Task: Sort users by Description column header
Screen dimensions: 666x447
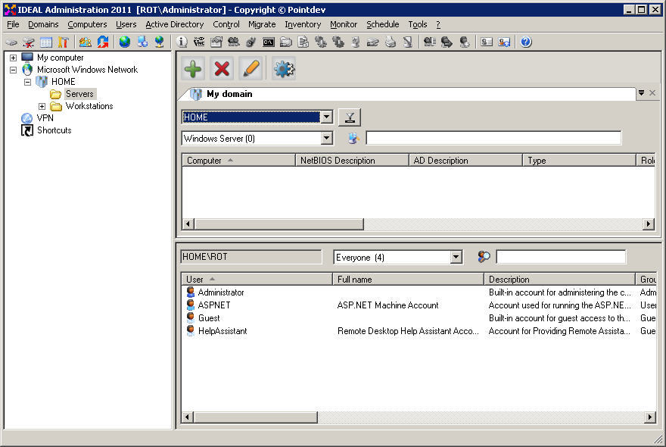Action: pyautogui.click(x=559, y=280)
